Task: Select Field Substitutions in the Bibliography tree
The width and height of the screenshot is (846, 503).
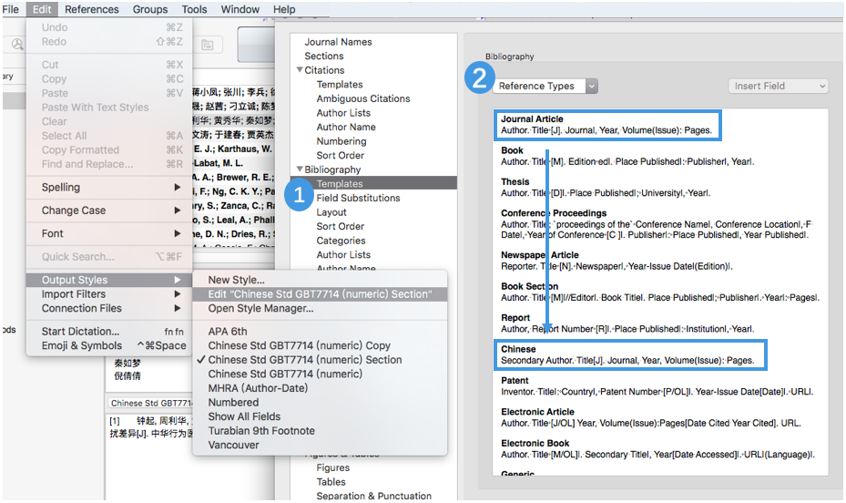Action: pyautogui.click(x=358, y=198)
